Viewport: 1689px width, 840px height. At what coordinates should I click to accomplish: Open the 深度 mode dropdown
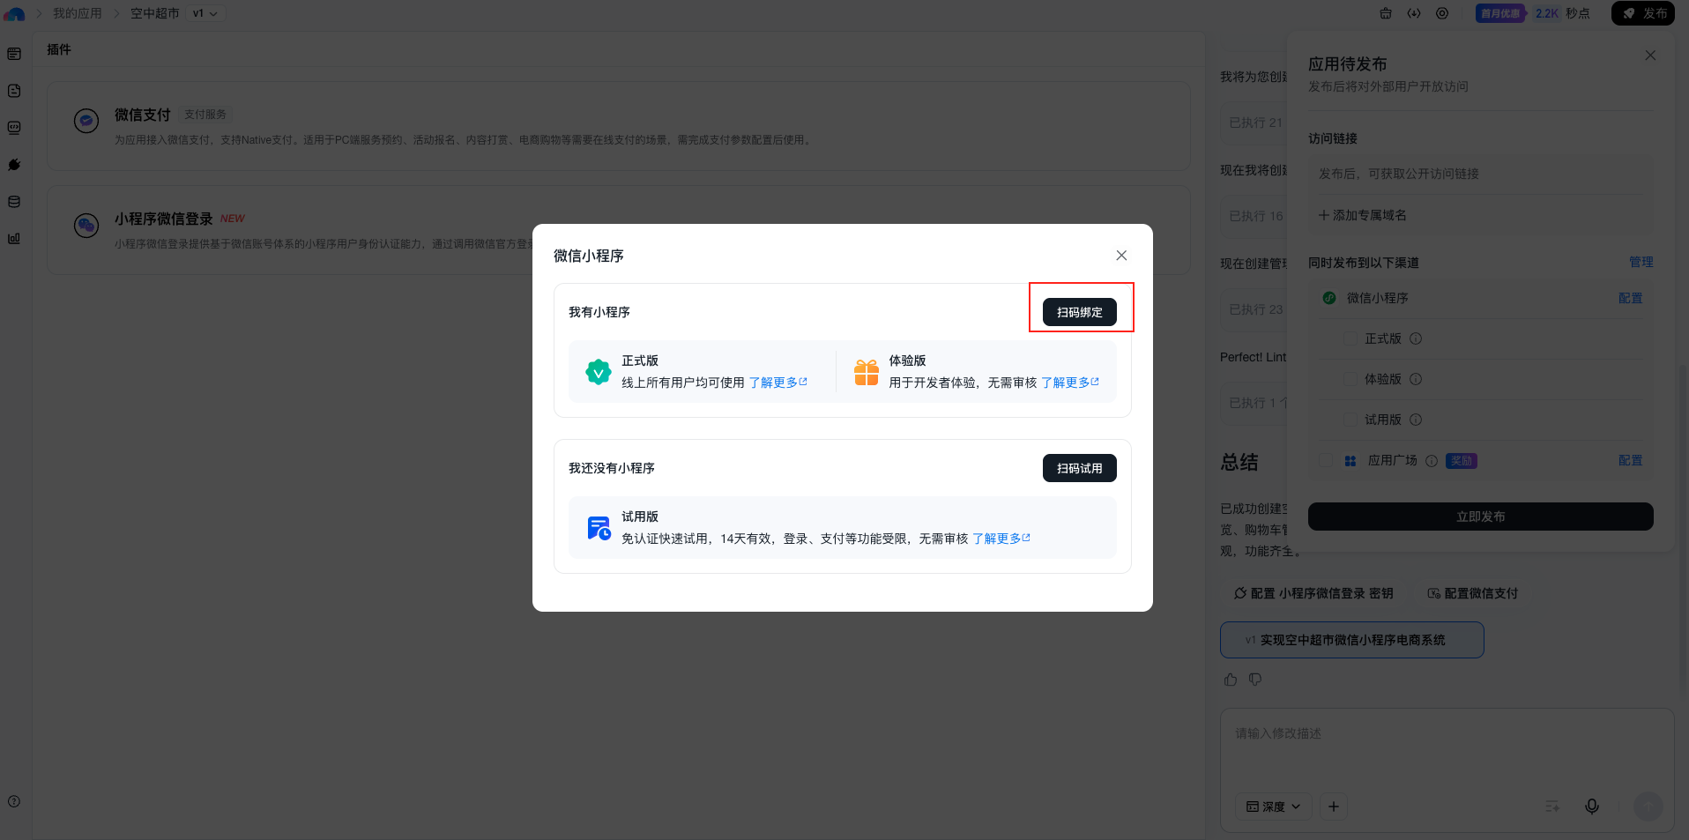tap(1273, 807)
